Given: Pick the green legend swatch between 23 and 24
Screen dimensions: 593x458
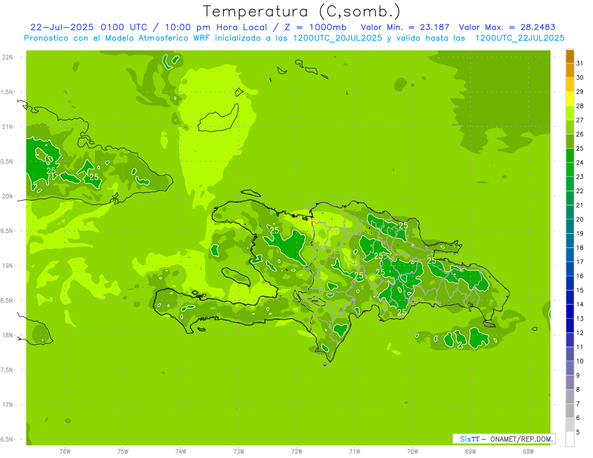Looking at the screenshot, I should coord(570,170).
